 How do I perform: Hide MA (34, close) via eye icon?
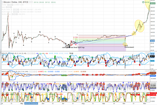click(x=13, y=14)
